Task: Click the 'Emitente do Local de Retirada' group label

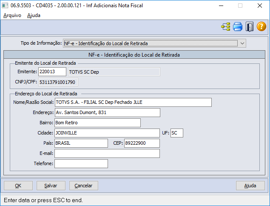Action: pos(45,63)
